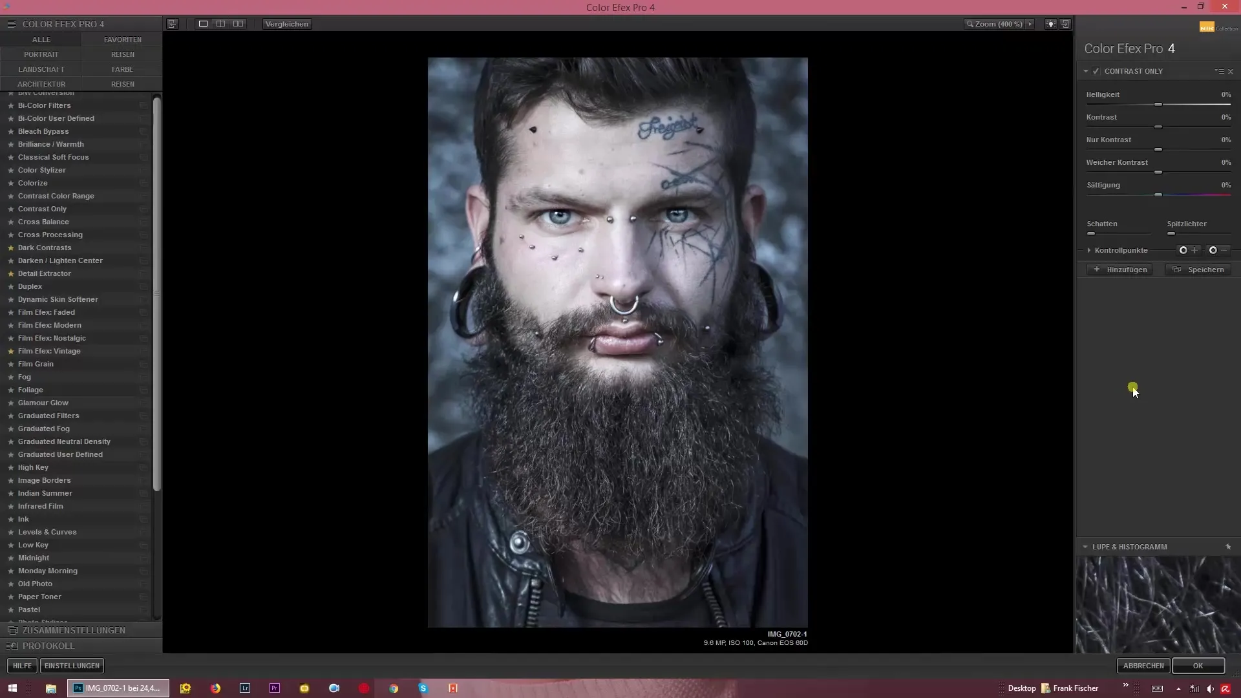Expand the Kontrollpunkte section
The width and height of the screenshot is (1241, 698).
pyautogui.click(x=1089, y=250)
